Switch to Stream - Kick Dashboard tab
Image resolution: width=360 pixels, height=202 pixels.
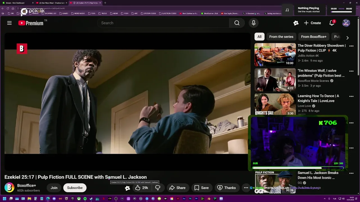(17, 3)
